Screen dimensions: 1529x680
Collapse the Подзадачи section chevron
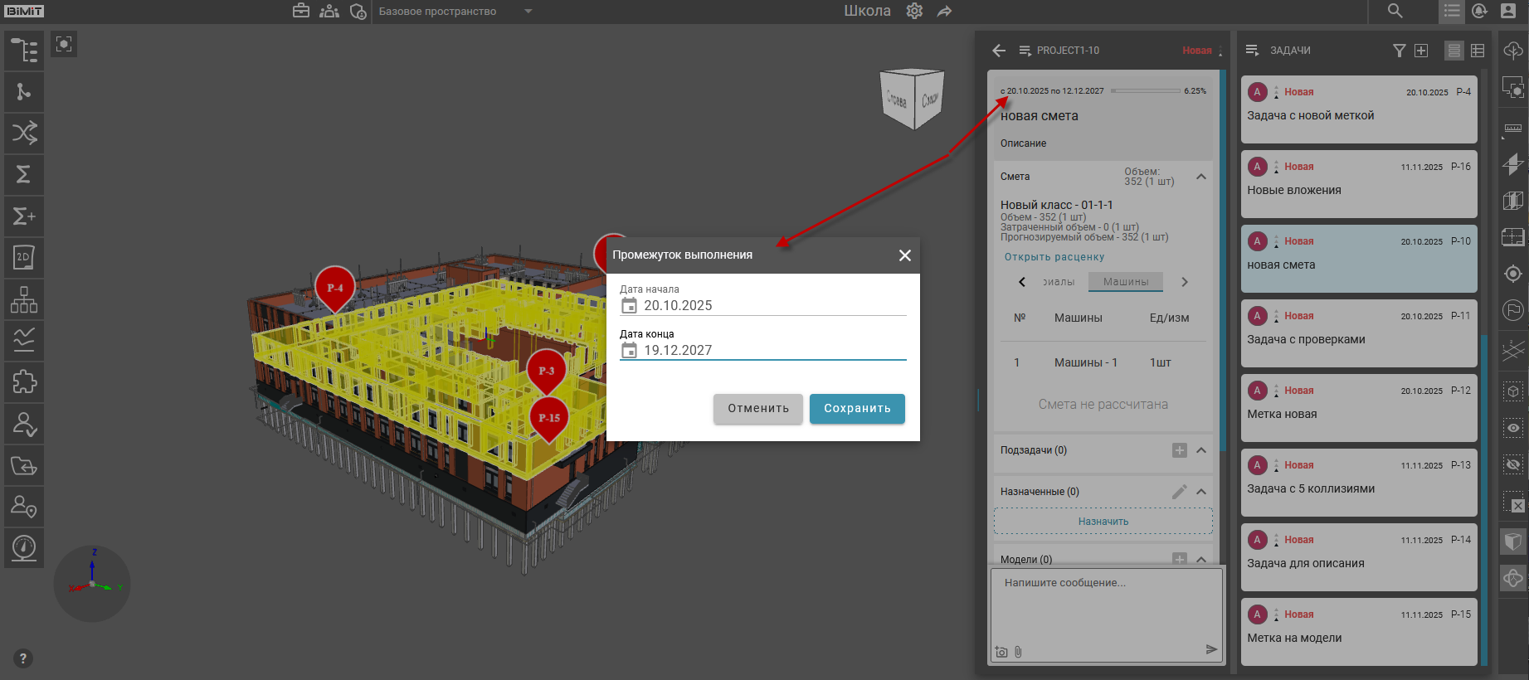[1200, 450]
